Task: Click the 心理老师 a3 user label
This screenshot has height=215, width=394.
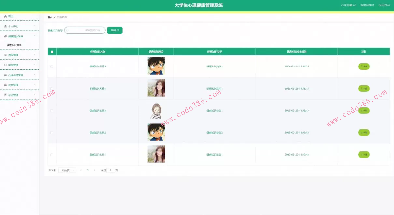Action: 349,5
